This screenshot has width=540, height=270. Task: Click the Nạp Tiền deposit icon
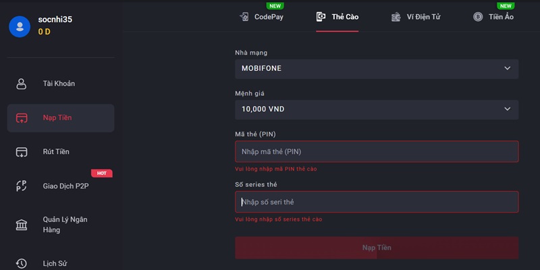22,117
